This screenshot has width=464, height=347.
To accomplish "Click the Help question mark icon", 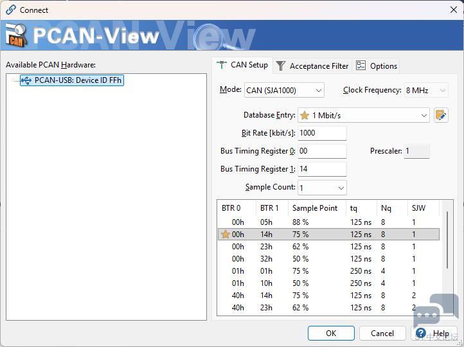I will click(x=420, y=333).
